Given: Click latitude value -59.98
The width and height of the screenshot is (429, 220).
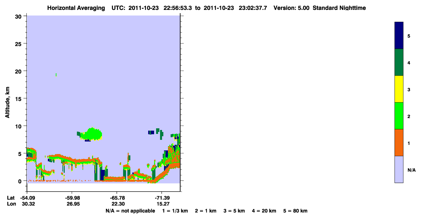Looking at the screenshot, I should tap(72, 198).
